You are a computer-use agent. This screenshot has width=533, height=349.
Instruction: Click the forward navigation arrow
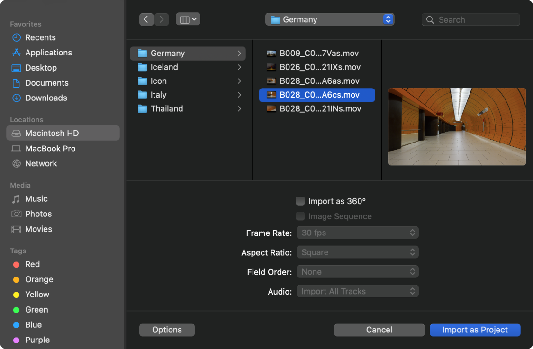coord(162,19)
